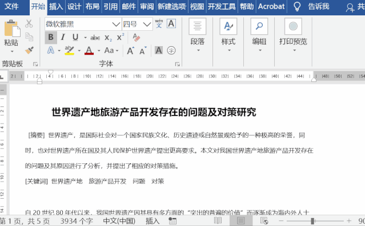Click the Paste clipboard icon

[12, 28]
